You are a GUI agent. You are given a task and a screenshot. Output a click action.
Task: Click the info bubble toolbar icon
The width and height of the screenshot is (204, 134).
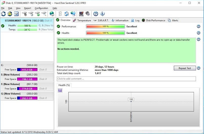click(x=102, y=14)
